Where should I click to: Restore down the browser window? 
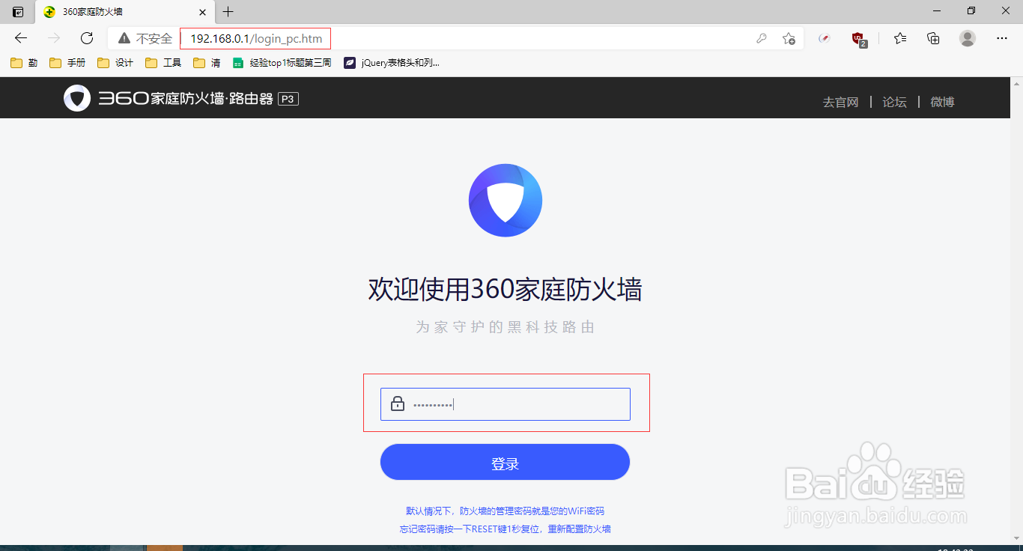tap(971, 10)
